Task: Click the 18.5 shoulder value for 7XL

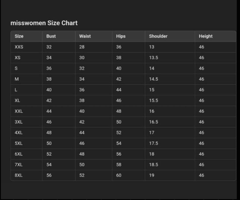Action: pyautogui.click(x=153, y=165)
